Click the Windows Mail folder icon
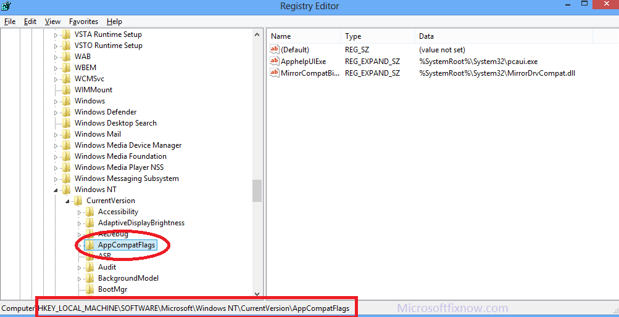Image resolution: width=619 pixels, height=317 pixels. tap(67, 134)
